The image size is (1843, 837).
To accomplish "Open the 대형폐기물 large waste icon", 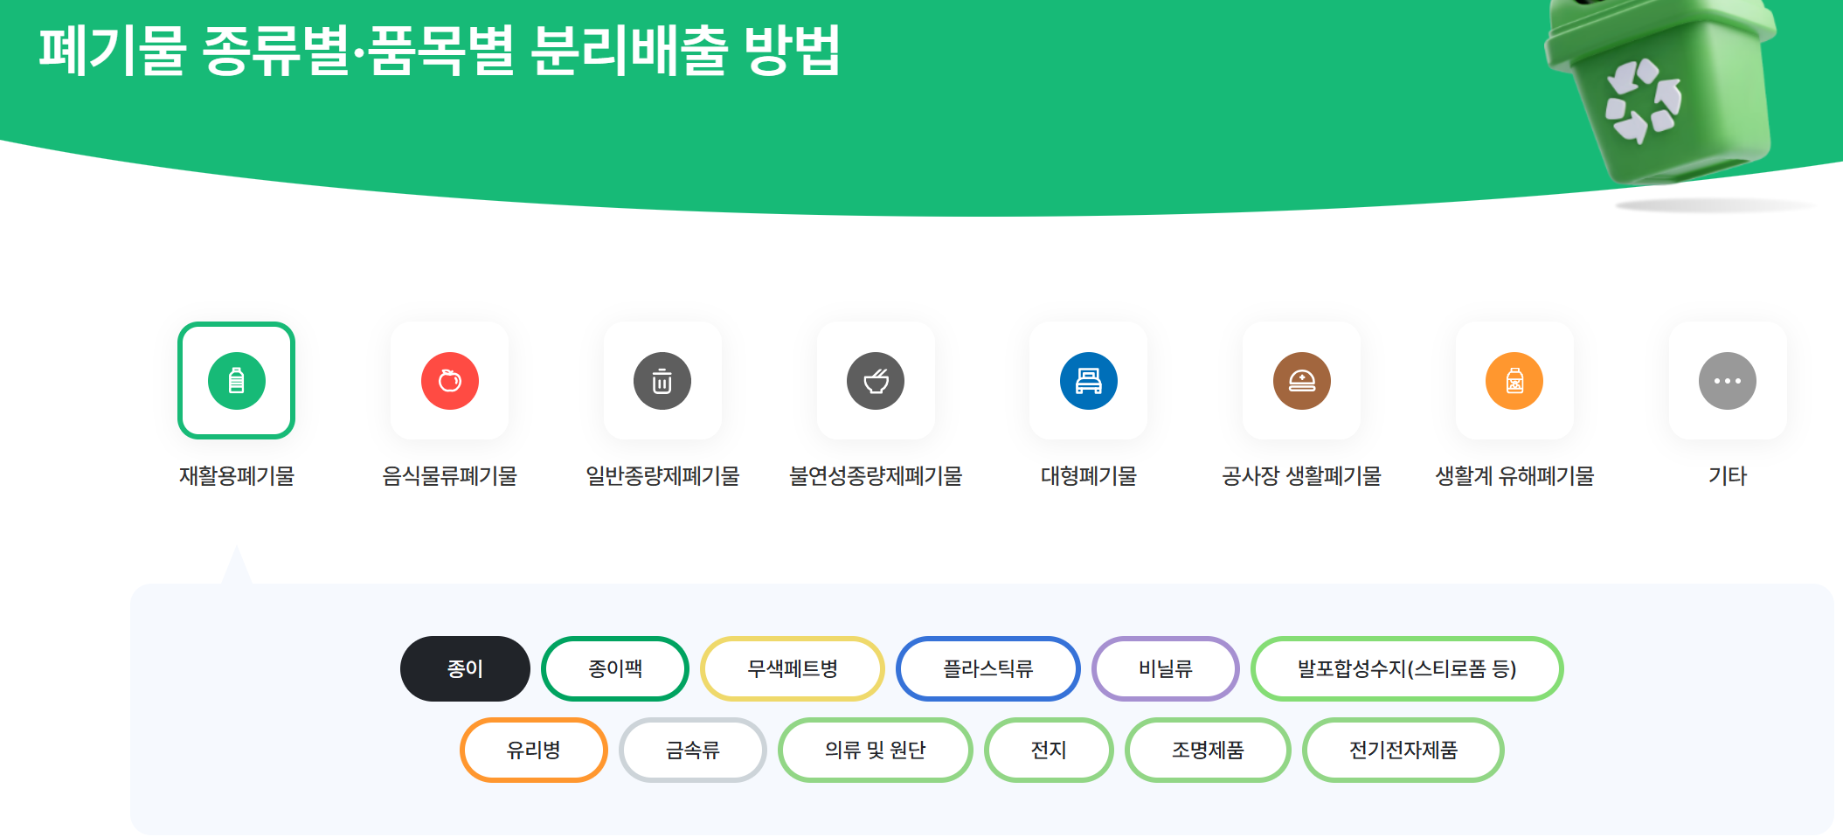I will [1088, 380].
